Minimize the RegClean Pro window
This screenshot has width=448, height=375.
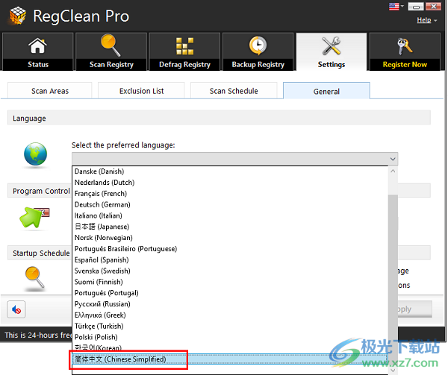(x=416, y=6)
